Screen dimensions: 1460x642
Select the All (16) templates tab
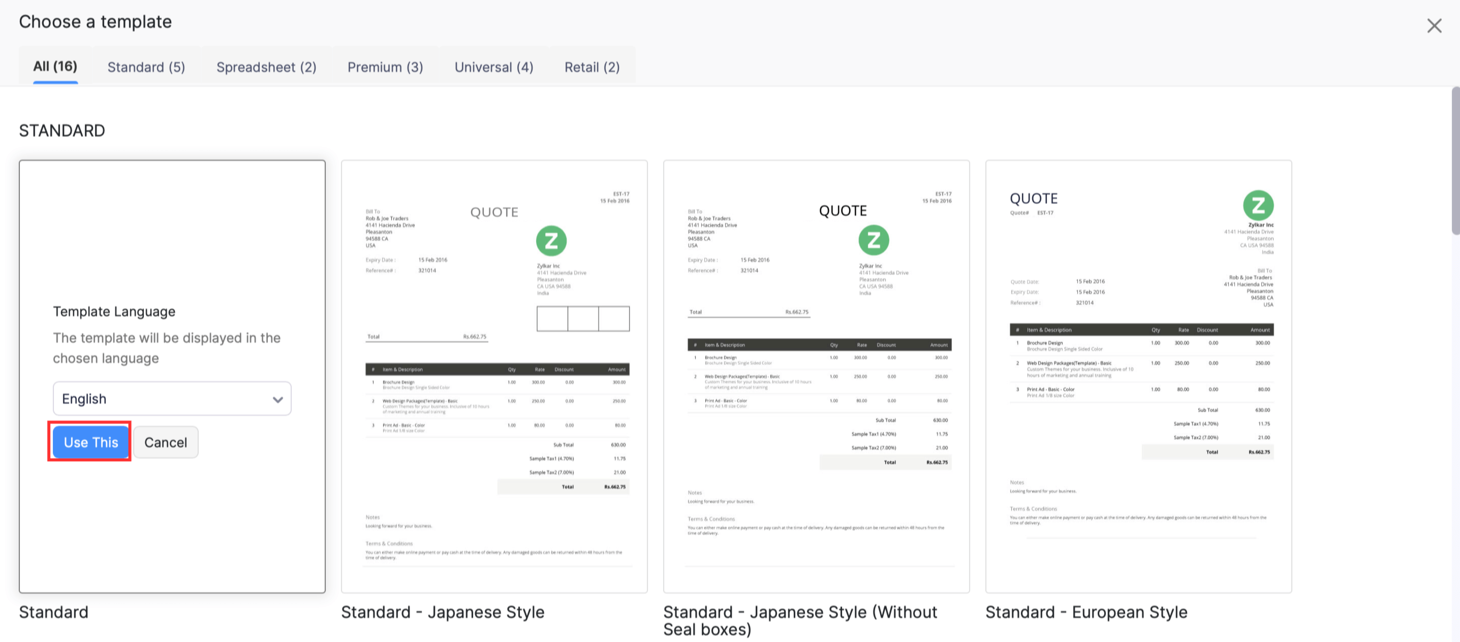[54, 65]
